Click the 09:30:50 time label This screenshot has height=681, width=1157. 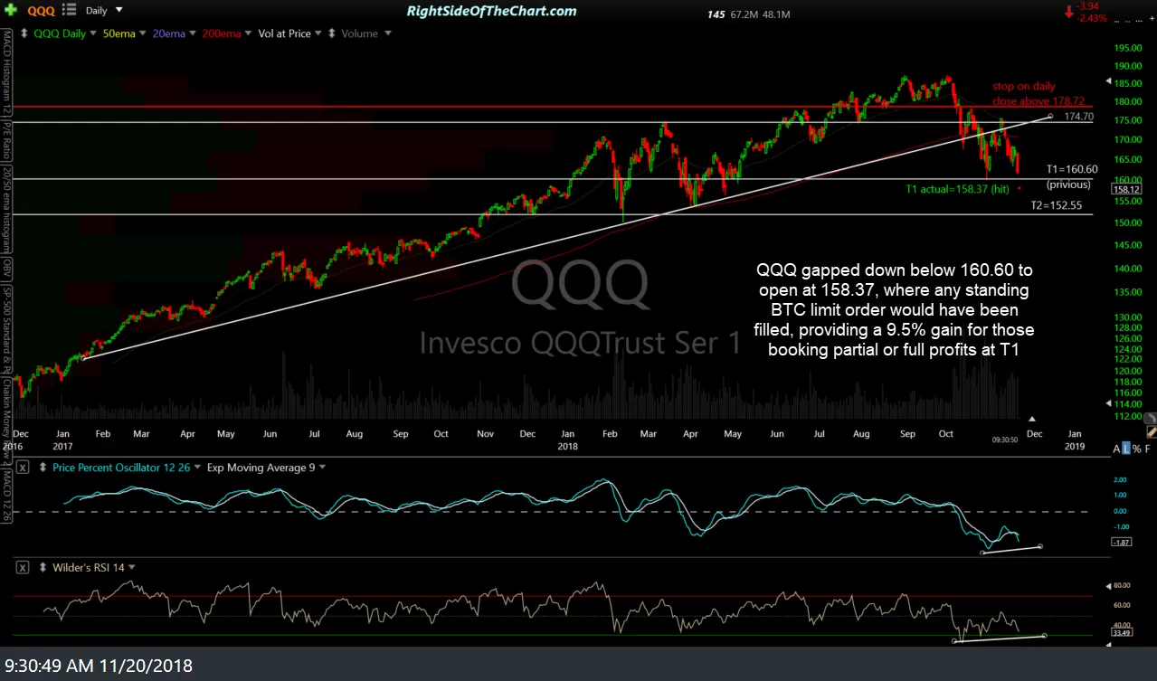tap(1005, 439)
